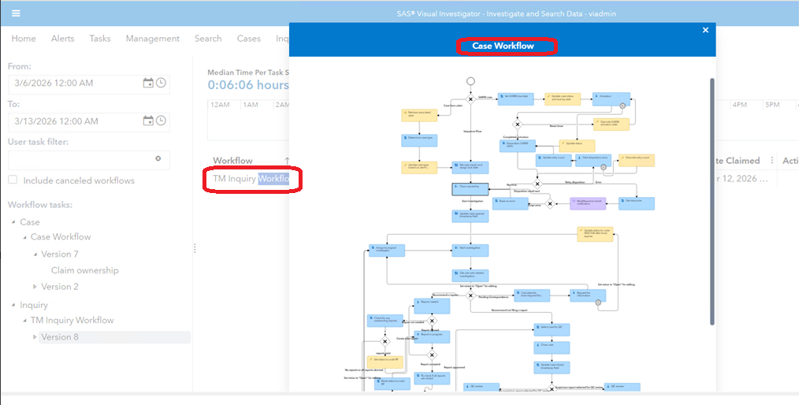806x405 pixels.
Task: Click the Workflow column header
Action: pyautogui.click(x=233, y=161)
